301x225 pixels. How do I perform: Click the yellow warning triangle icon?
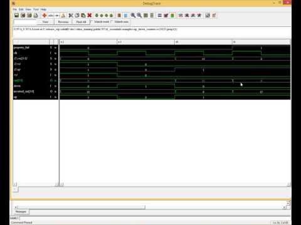pyautogui.click(x=63, y=16)
